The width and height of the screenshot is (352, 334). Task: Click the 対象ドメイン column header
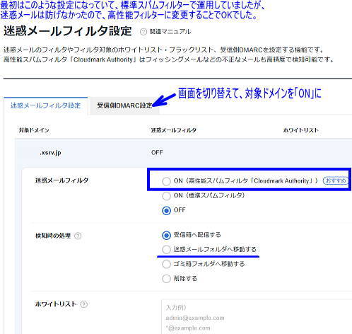pos(34,130)
